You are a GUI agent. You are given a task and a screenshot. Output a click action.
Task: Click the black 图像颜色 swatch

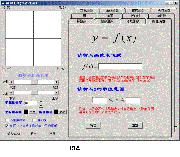[x=56, y=112]
